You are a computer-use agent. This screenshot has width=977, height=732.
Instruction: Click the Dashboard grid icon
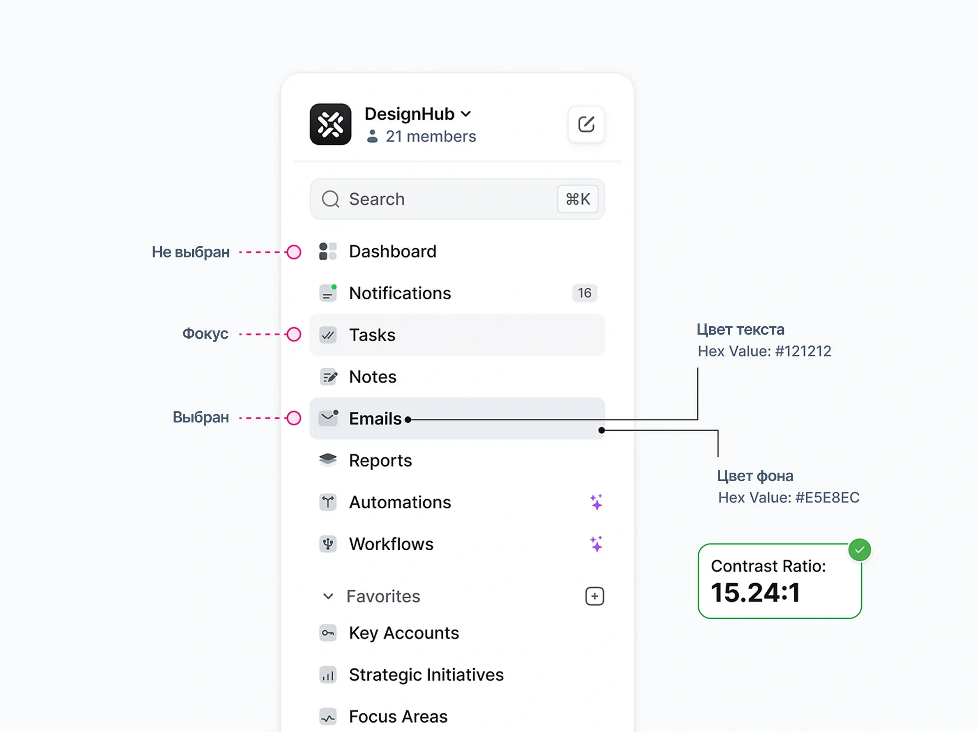[x=328, y=251]
